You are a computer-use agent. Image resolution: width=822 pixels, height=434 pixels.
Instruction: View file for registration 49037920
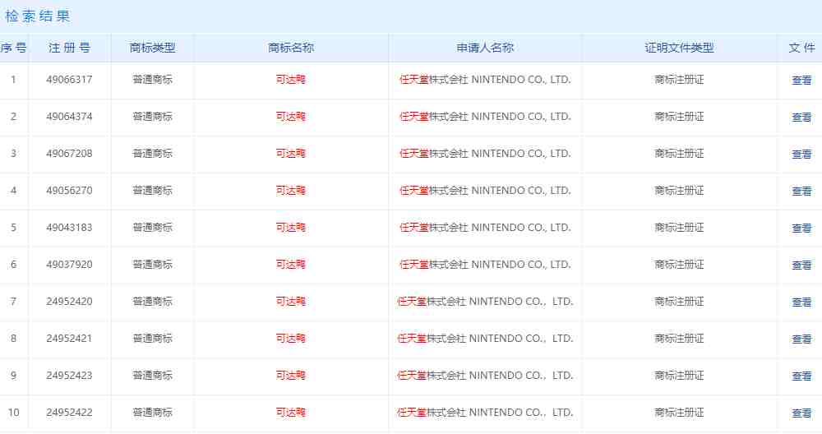pyautogui.click(x=801, y=265)
